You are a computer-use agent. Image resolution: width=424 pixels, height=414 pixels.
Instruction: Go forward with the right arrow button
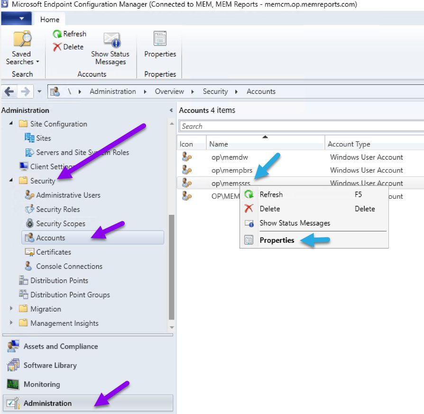[25, 92]
